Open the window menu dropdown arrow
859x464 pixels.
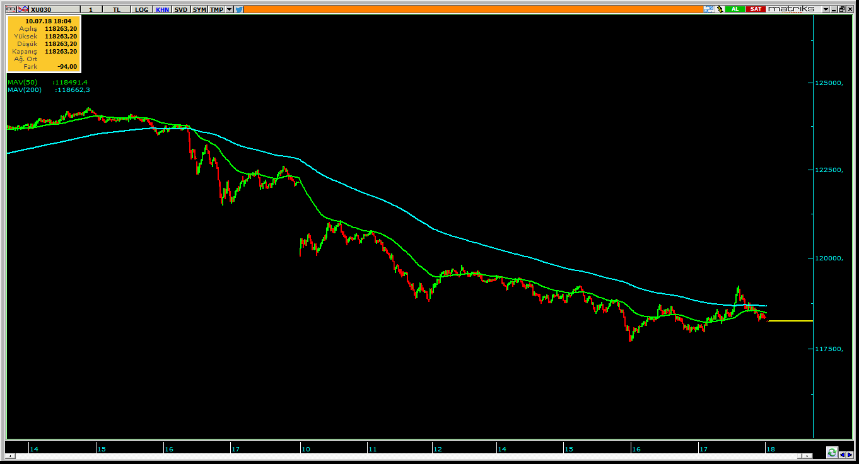tap(826, 9)
